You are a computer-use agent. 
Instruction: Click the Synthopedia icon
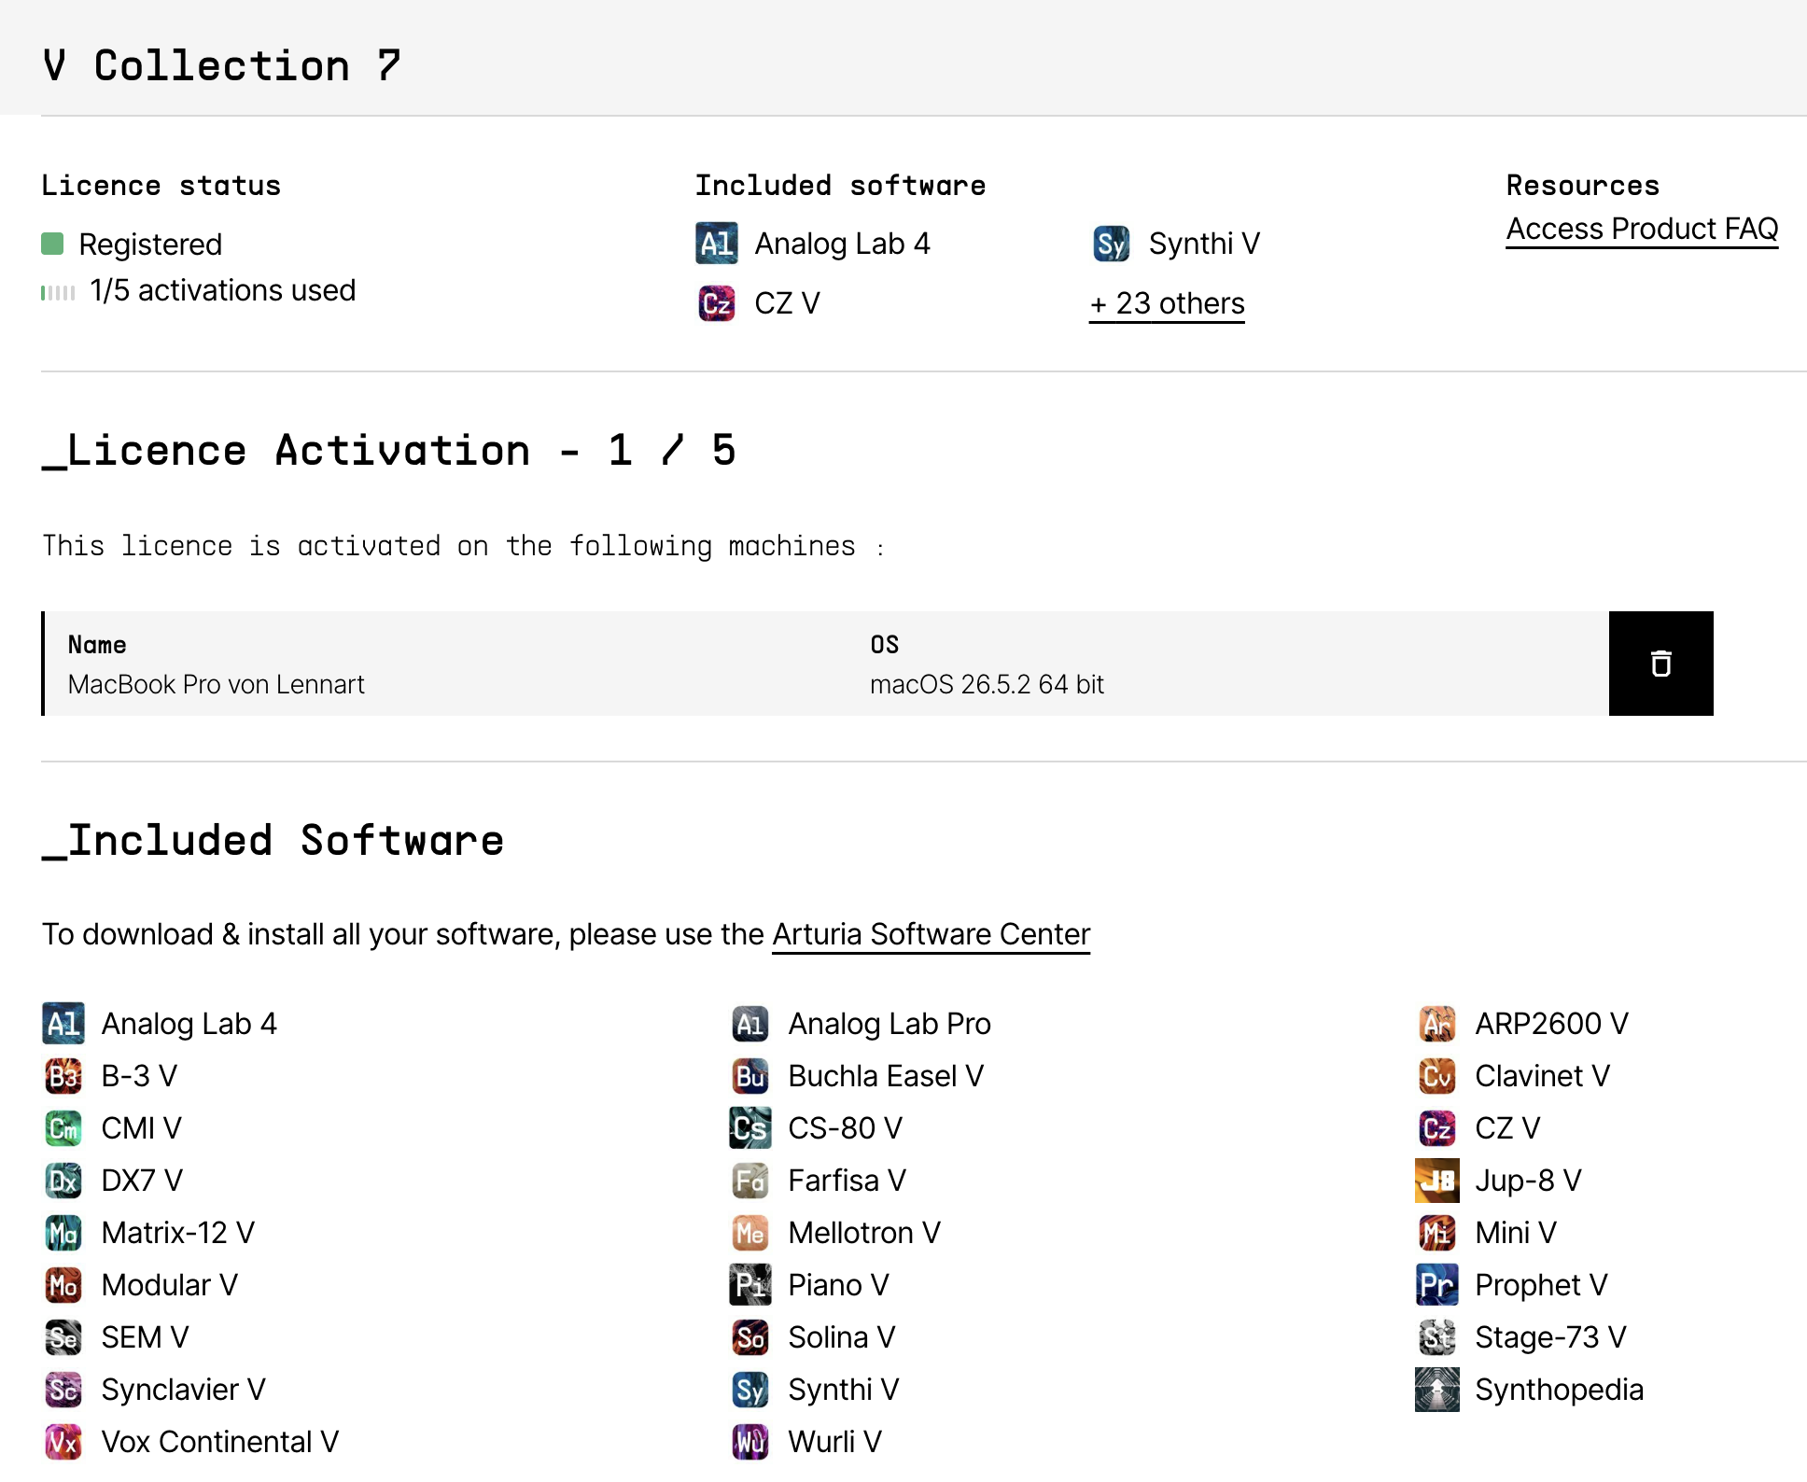pos(1437,1390)
